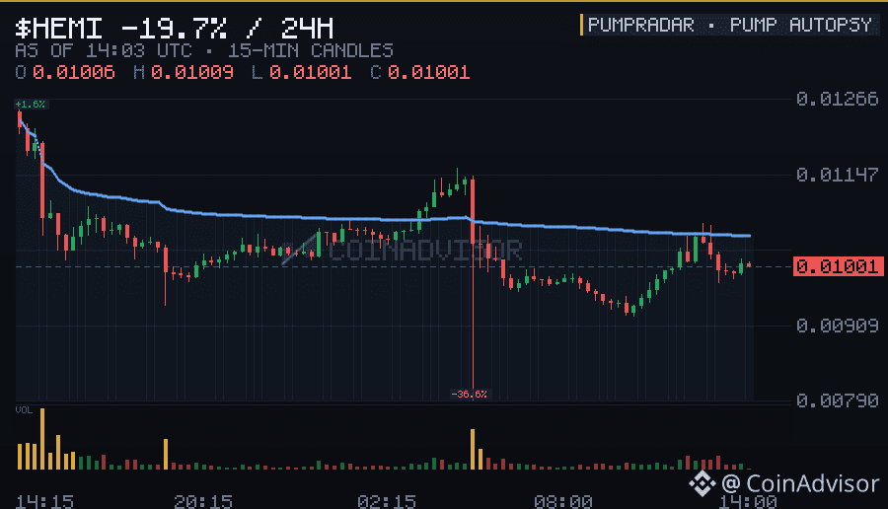Screen dimensions: 888x509
Task: Select the close value 0.01001
Action: coord(429,72)
